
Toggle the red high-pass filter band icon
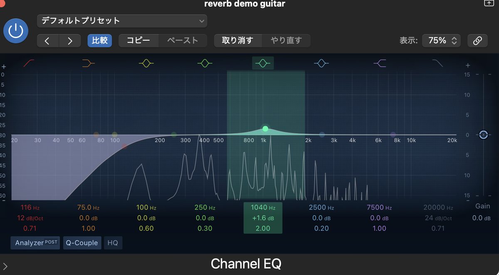pos(29,63)
